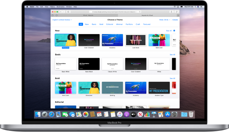Select the Bold Color theme under New
This screenshot has height=132, width=229.
(159, 40)
